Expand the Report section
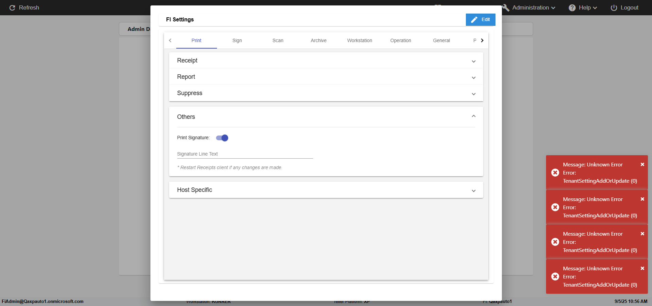 tap(473, 78)
